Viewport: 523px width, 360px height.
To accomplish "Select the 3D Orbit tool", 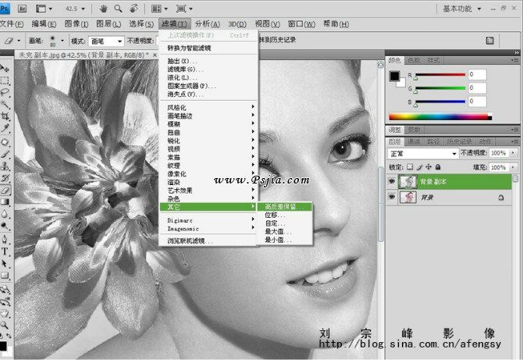I will (5, 301).
